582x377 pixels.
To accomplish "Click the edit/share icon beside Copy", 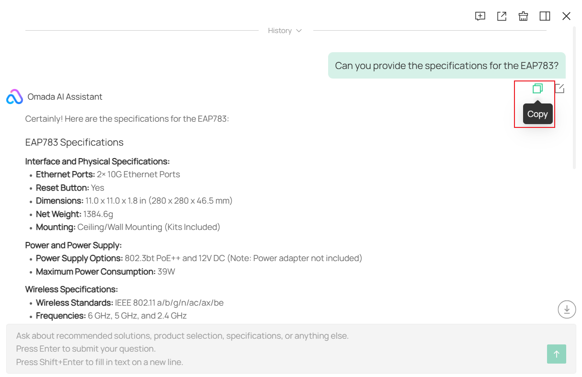I will pos(559,89).
